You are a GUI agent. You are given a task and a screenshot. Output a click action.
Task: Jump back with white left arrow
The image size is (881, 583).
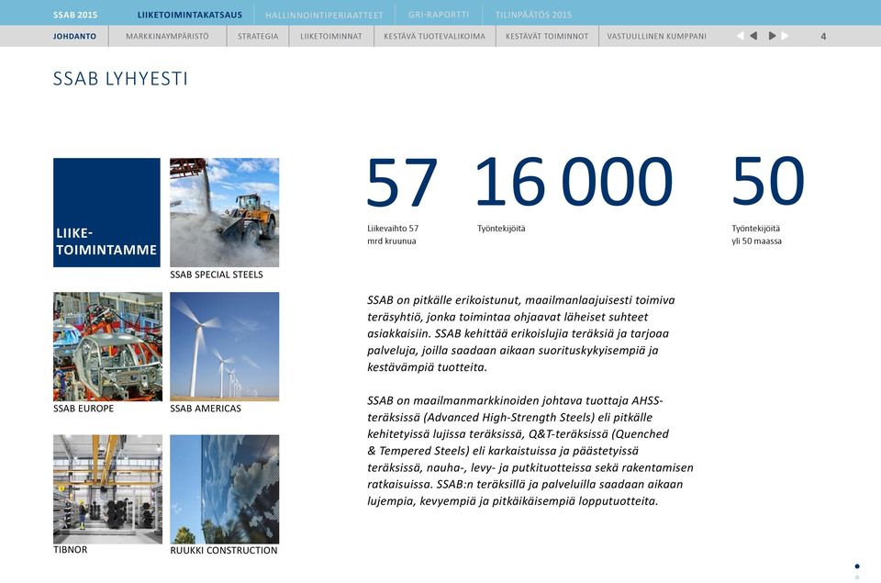click(740, 36)
